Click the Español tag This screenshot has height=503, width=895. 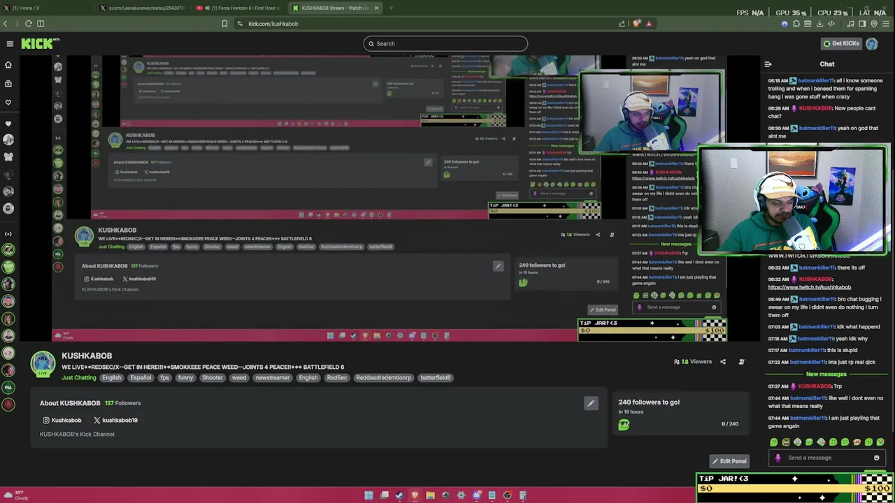tap(141, 378)
